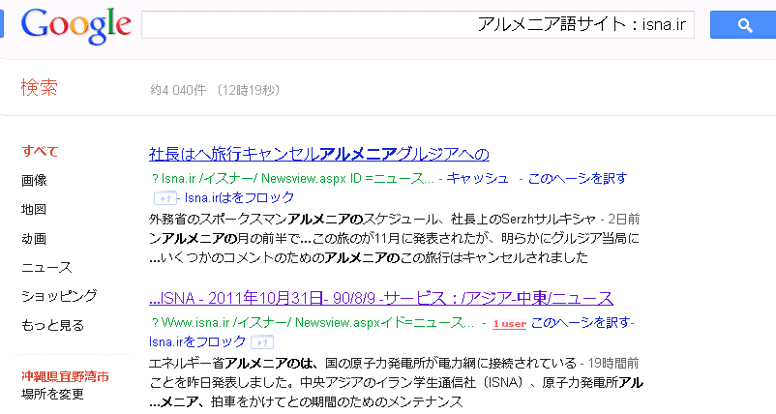
Task: Click green URL Isna.ir Newsview.aspx of first result
Action: pyautogui.click(x=293, y=178)
